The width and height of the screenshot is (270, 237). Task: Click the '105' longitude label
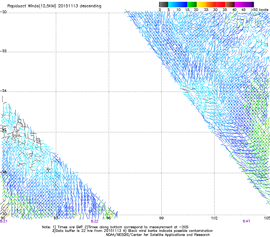267,218
